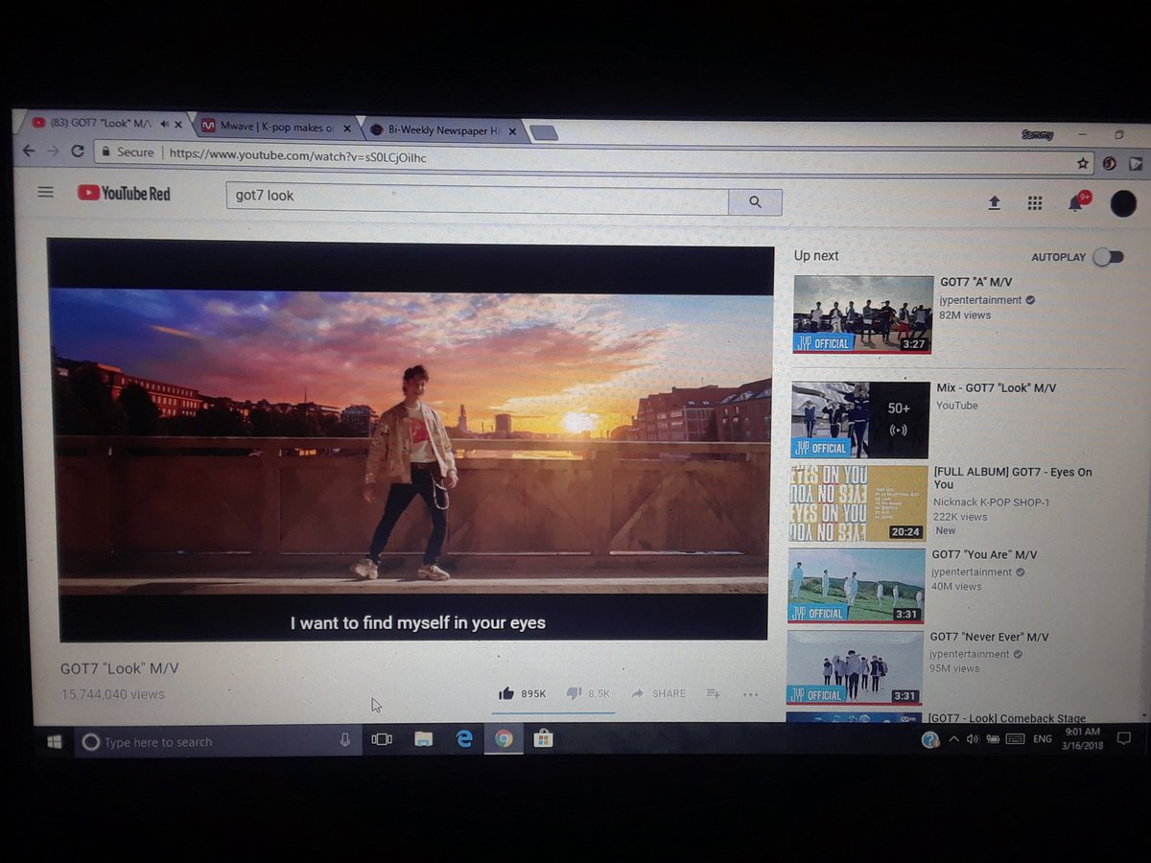Click the browser forward arrow
The height and width of the screenshot is (863, 1151).
pyautogui.click(x=53, y=151)
